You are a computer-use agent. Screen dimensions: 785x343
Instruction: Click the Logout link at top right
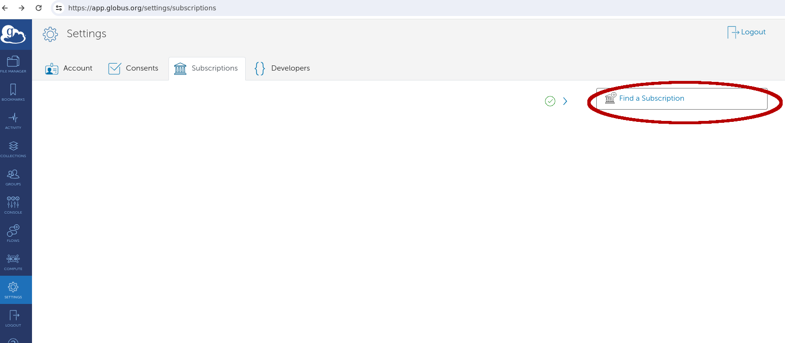point(746,32)
